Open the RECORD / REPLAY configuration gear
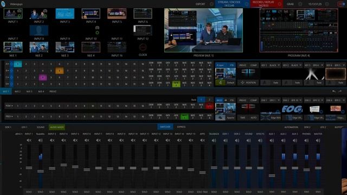Viewport: 347px width, 195px height. tap(280, 4)
